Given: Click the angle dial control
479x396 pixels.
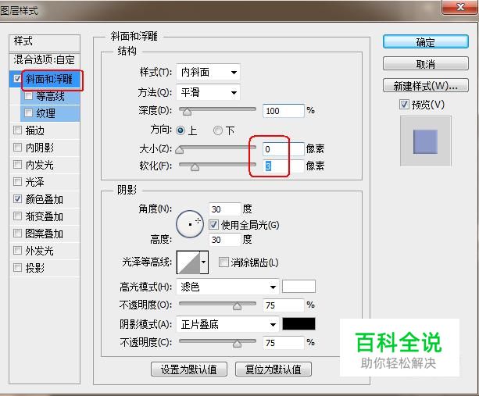Looking at the screenshot, I should click(x=190, y=224).
